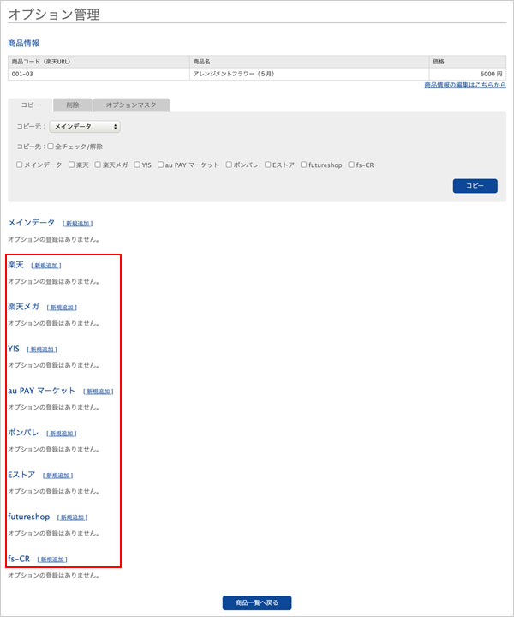Add new option for futureshop section
The height and width of the screenshot is (617, 514).
tap(73, 518)
